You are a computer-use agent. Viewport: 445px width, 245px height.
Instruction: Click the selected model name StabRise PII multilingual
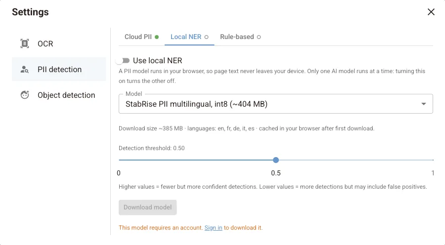coord(196,104)
